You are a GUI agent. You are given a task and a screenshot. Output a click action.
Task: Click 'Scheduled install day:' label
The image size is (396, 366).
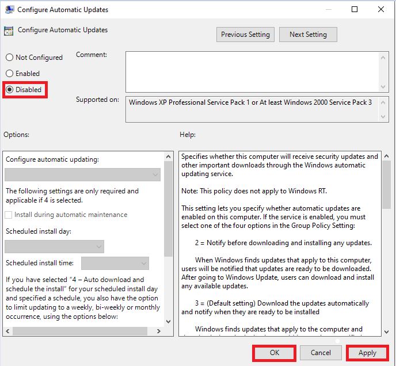[39, 231]
